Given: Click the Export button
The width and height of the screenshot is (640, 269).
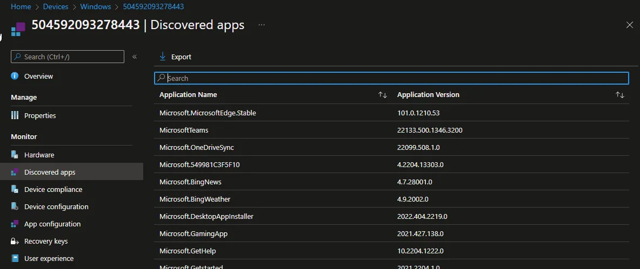Looking at the screenshot, I should [175, 57].
